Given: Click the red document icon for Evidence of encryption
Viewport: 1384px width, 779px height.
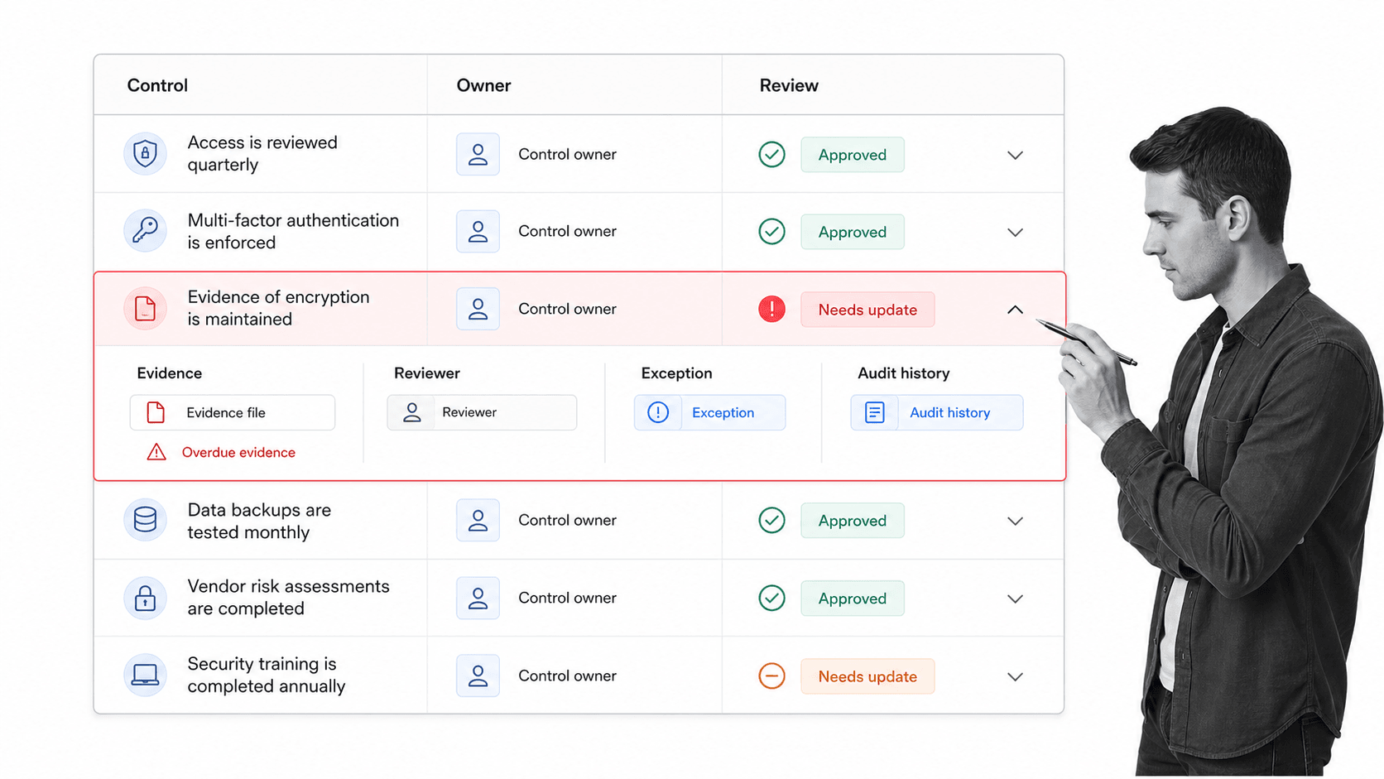Looking at the screenshot, I should tap(145, 309).
